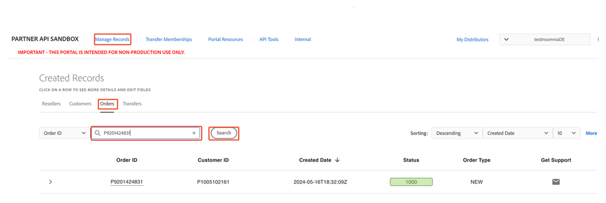Open the Order ID filter dropdown
Image resolution: width=606 pixels, height=203 pixels.
point(62,133)
